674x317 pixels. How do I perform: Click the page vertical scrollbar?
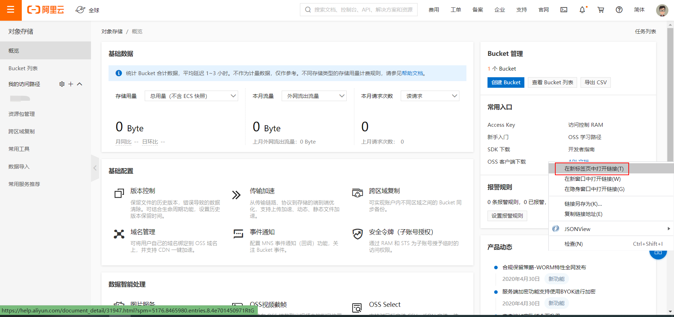670,95
